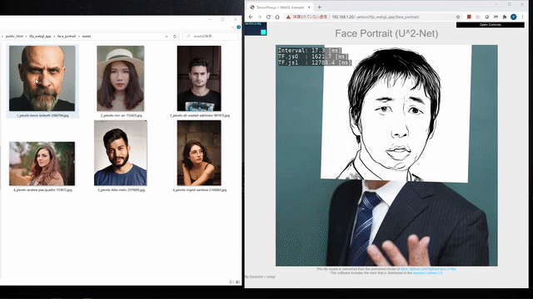Open the Apache License 2.0 link
The width and height of the screenshot is (533, 299).
click(427, 273)
